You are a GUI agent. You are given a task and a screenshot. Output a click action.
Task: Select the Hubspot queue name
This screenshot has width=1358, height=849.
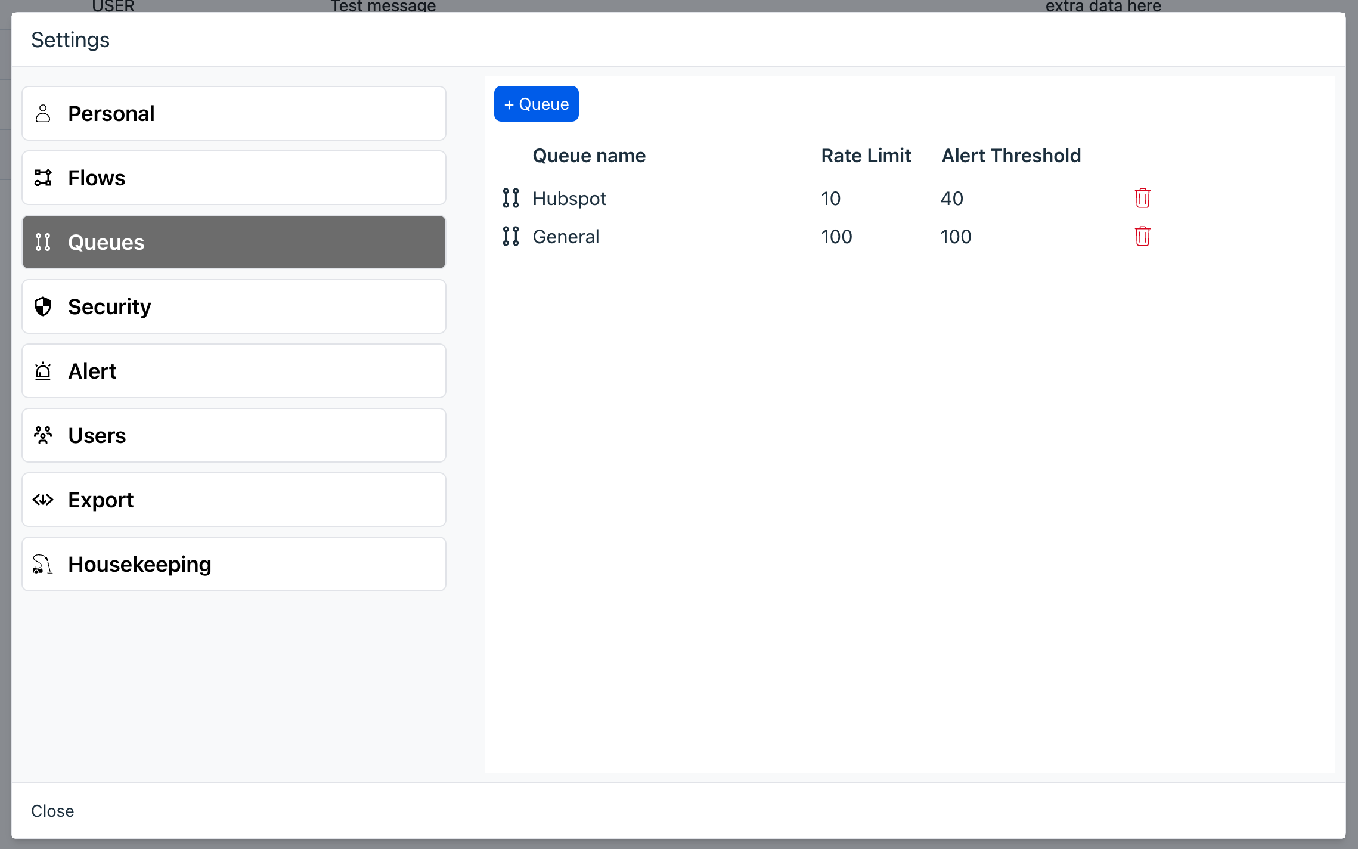point(569,199)
